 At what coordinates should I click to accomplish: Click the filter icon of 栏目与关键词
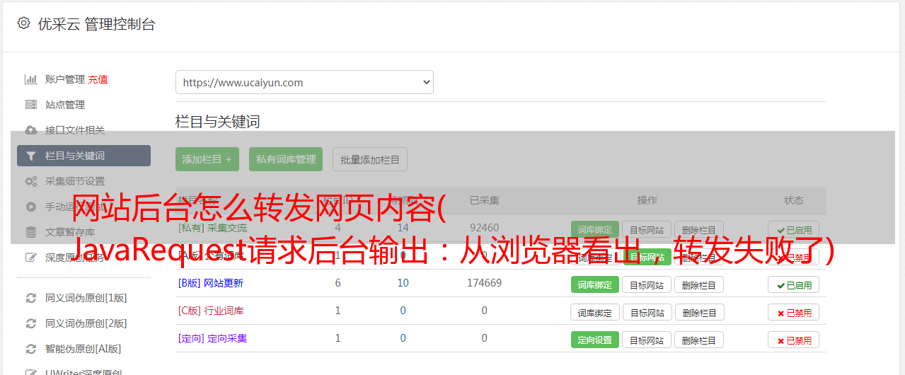pyautogui.click(x=31, y=156)
